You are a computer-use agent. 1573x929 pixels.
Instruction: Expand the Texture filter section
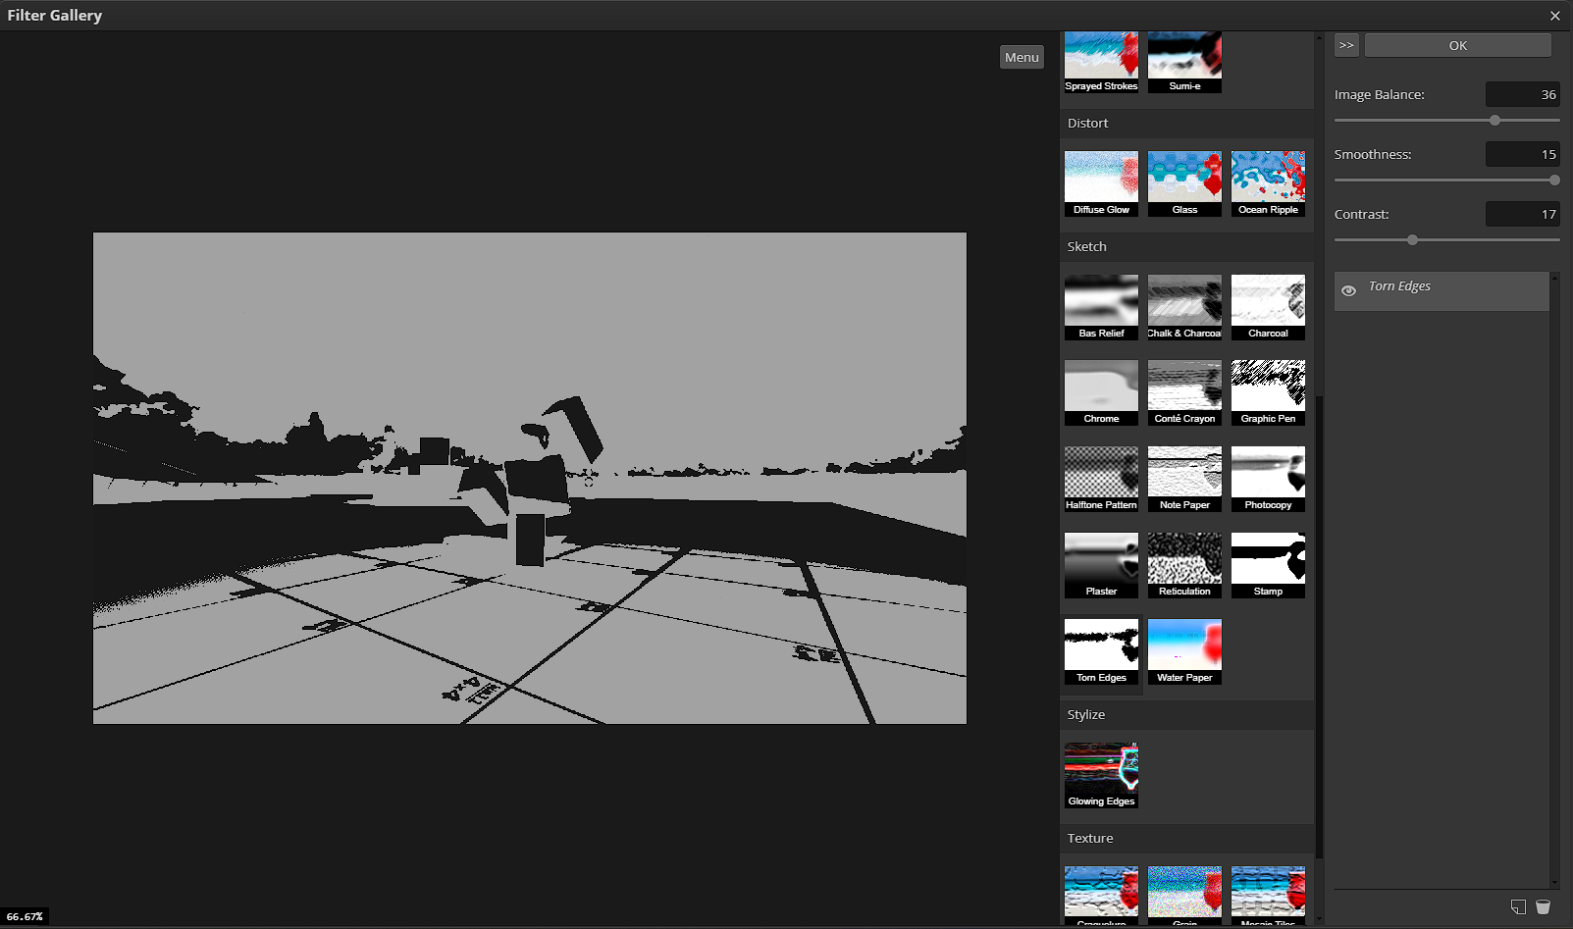(x=1089, y=838)
